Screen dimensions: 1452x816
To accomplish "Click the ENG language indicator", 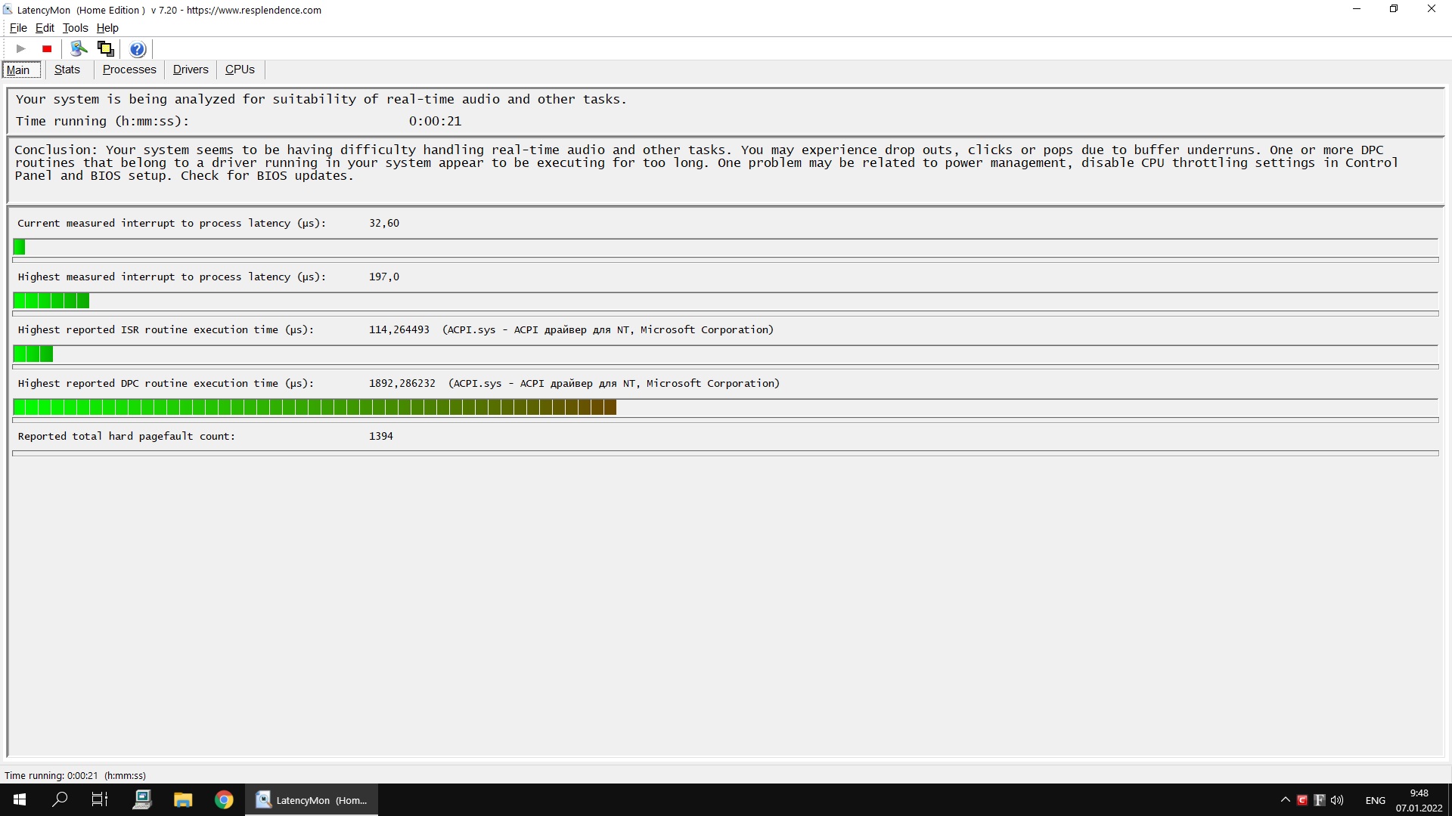I will 1375,800.
